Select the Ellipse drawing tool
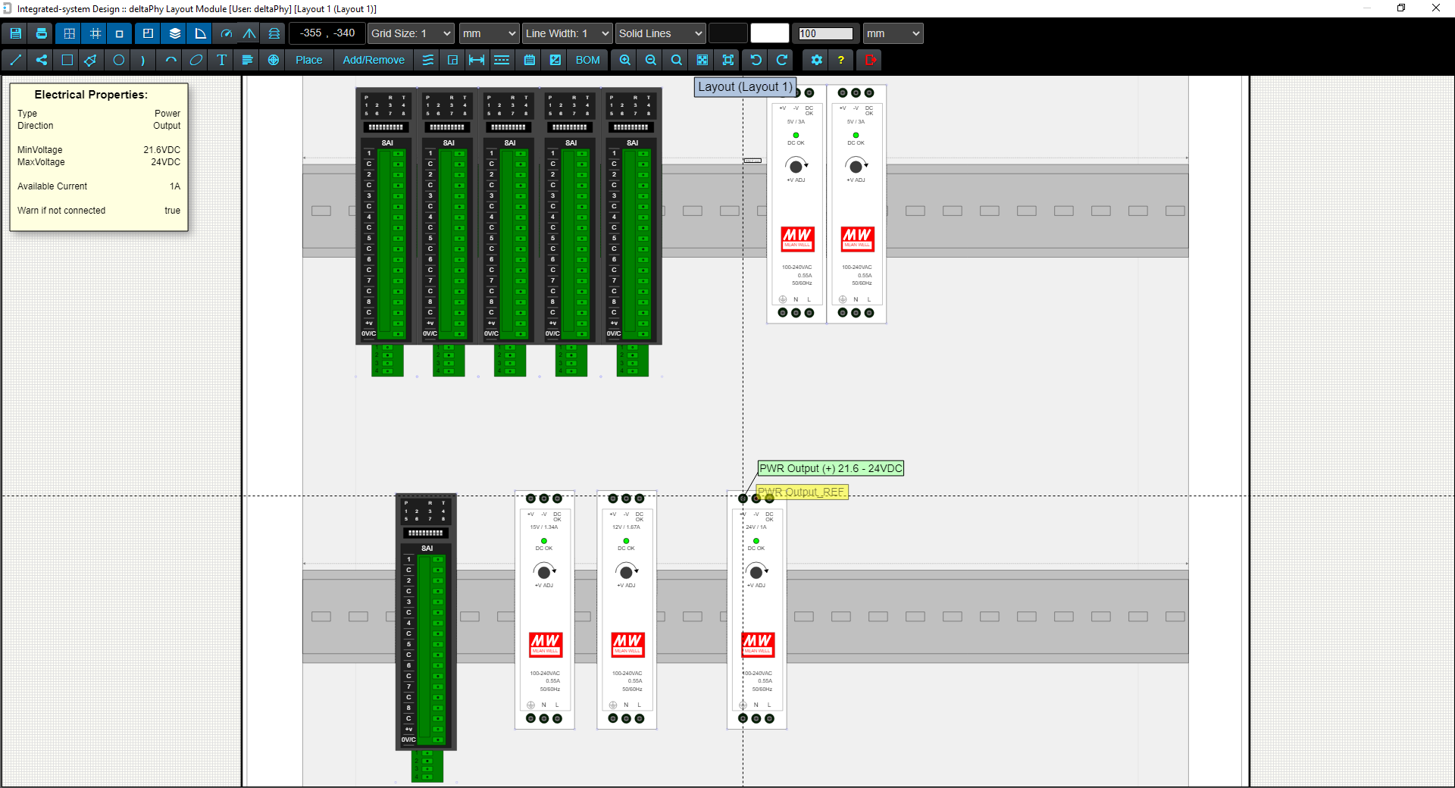Image resolution: width=1455 pixels, height=788 pixels. tap(196, 60)
